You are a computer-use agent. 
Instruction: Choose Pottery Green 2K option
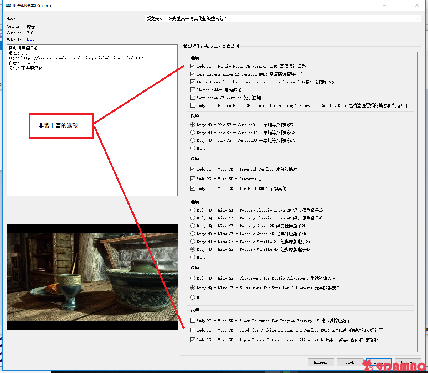193,226
